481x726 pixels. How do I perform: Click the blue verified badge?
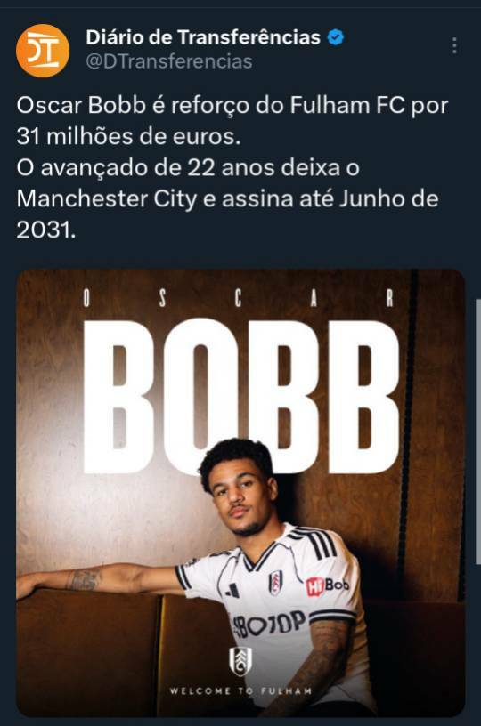(x=336, y=37)
